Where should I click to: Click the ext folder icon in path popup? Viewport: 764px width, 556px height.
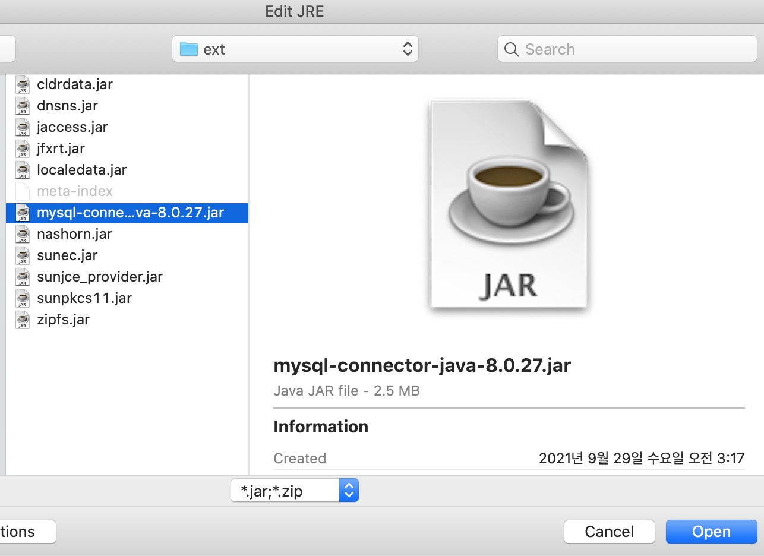188,49
